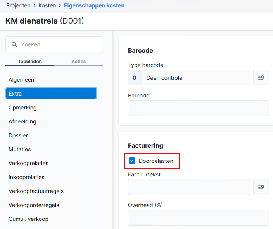The height and width of the screenshot is (229, 273).
Task: Click the search magnifier icon in Zoeken field
Action: (x=14, y=44)
